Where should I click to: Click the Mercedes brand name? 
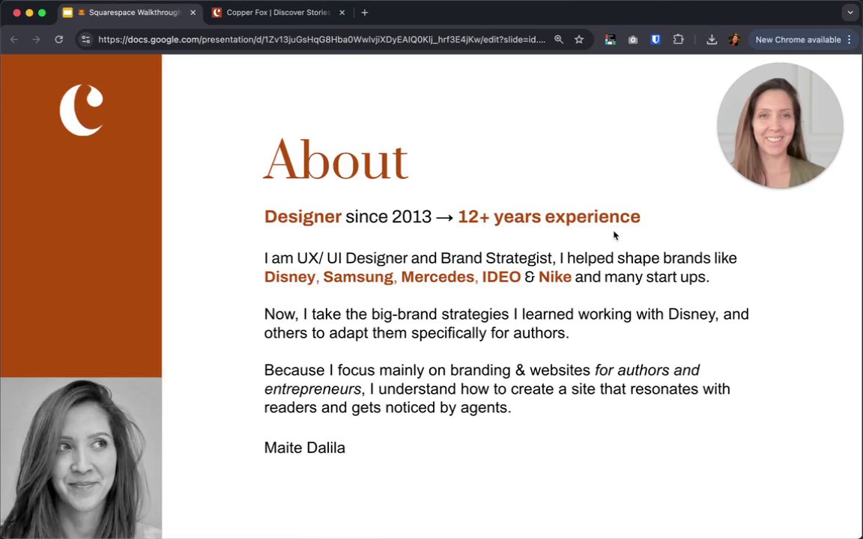click(437, 277)
